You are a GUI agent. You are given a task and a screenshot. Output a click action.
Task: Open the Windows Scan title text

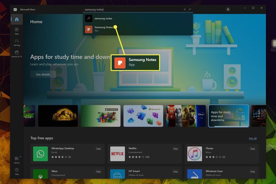214,171
